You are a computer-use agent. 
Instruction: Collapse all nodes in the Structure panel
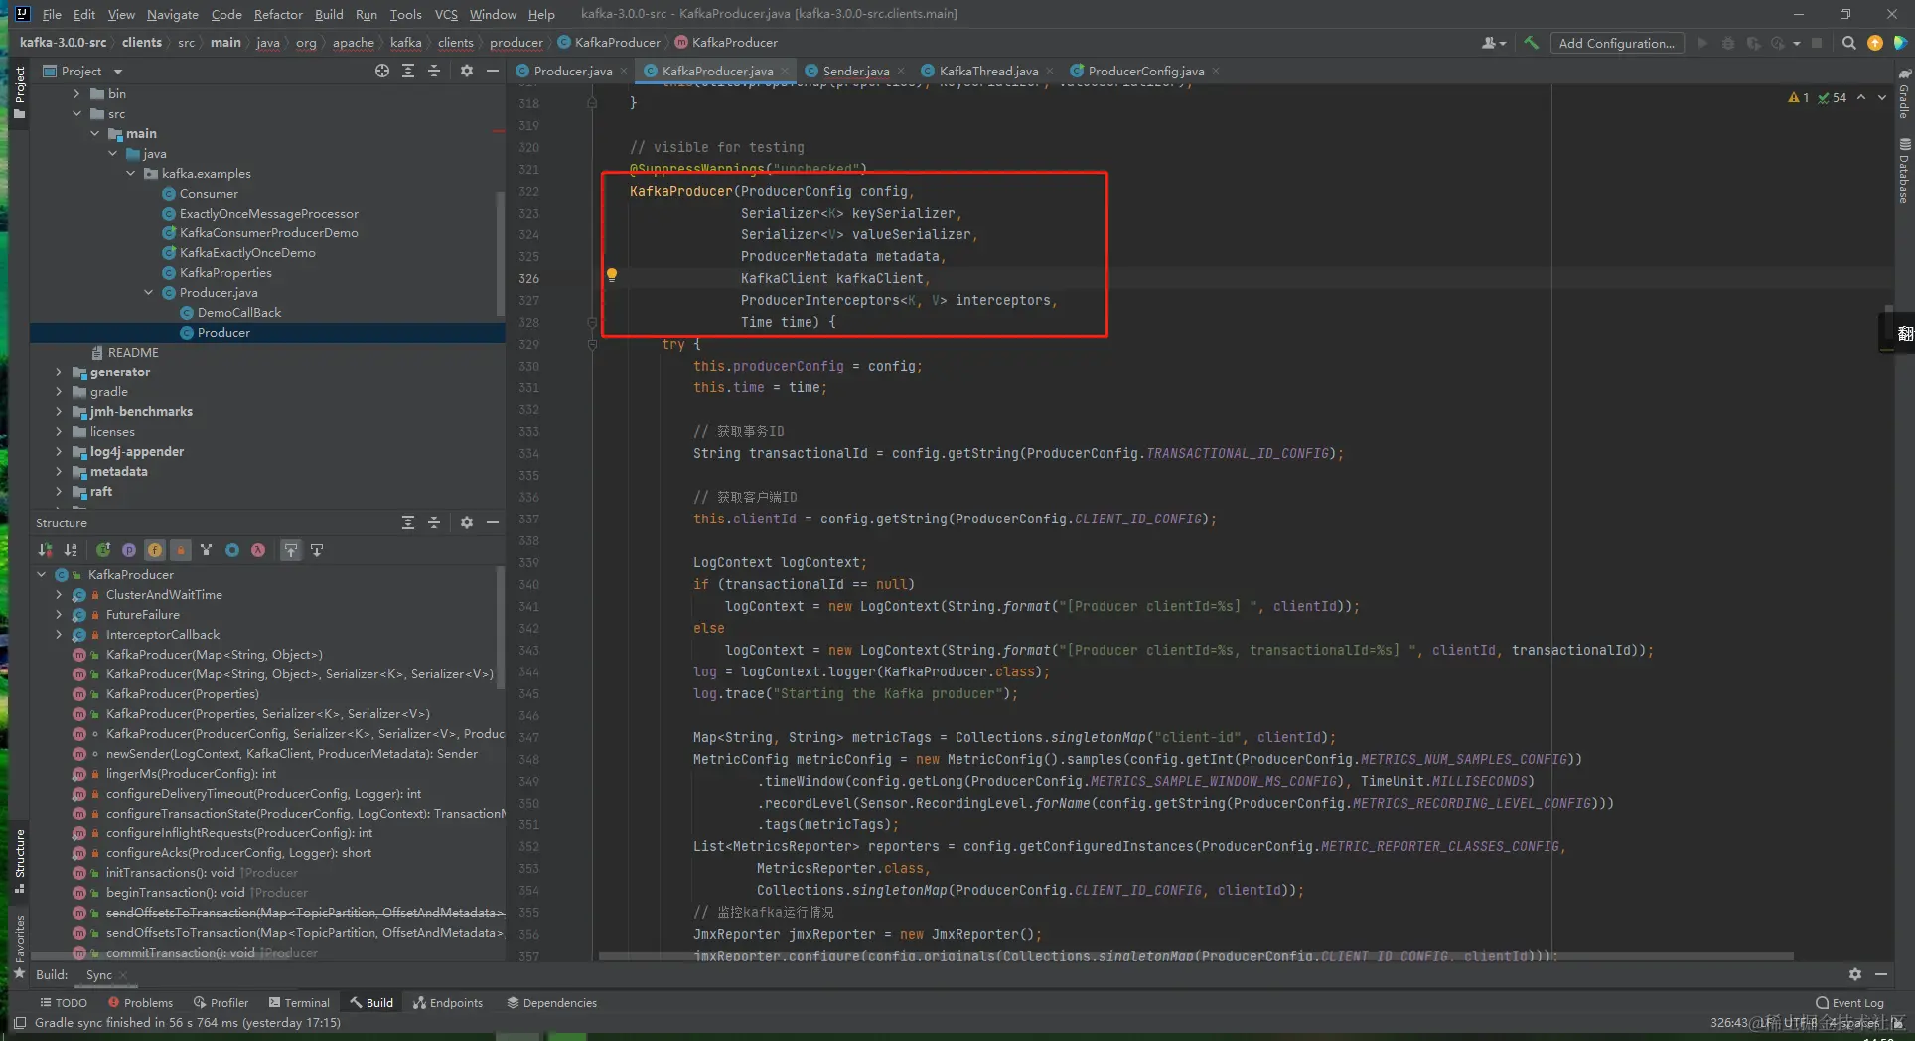pyautogui.click(x=433, y=522)
